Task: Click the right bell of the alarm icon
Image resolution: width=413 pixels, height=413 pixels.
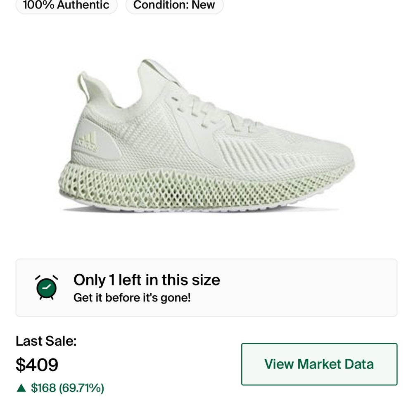Action: pos(55,278)
